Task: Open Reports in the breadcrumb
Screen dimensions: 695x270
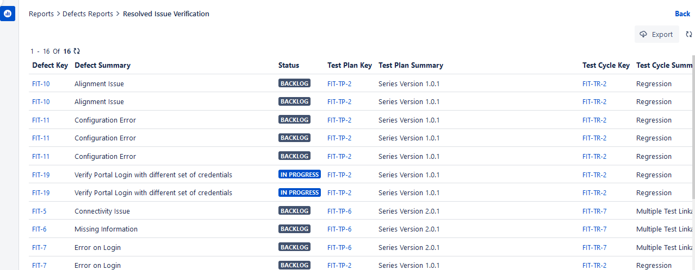Action: coord(41,14)
